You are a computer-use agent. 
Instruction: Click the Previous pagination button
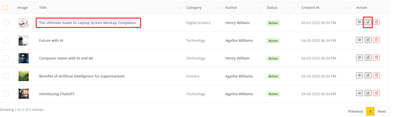pyautogui.click(x=355, y=111)
